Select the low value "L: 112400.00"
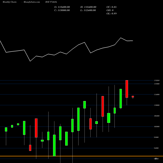Screen dimensions: 163x163 tap(88, 10)
